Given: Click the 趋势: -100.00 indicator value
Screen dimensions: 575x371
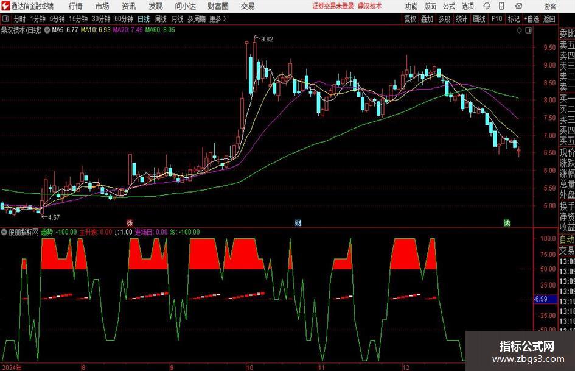Looking at the screenshot, I should point(59,232).
